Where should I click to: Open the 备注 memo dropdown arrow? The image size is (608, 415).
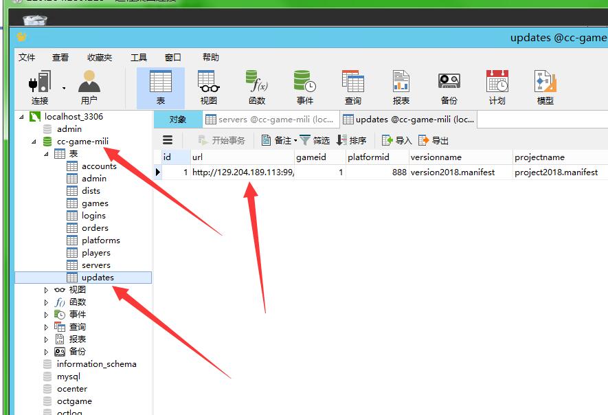295,141
